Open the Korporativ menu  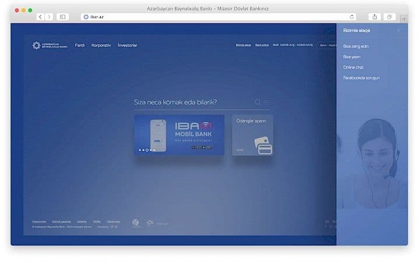(101, 45)
